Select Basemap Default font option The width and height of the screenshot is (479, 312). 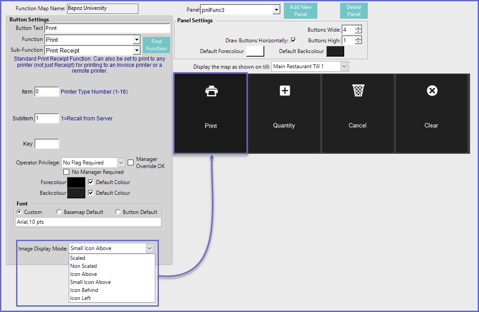[x=59, y=212]
